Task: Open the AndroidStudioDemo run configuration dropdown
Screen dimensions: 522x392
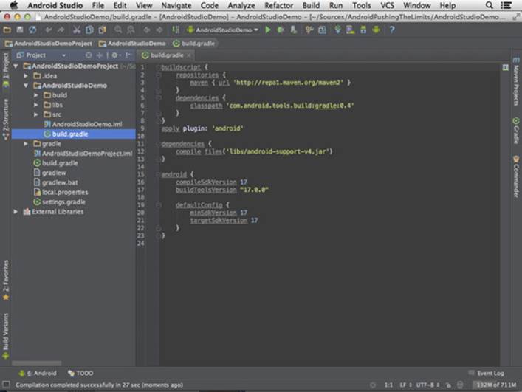Action: click(x=223, y=30)
